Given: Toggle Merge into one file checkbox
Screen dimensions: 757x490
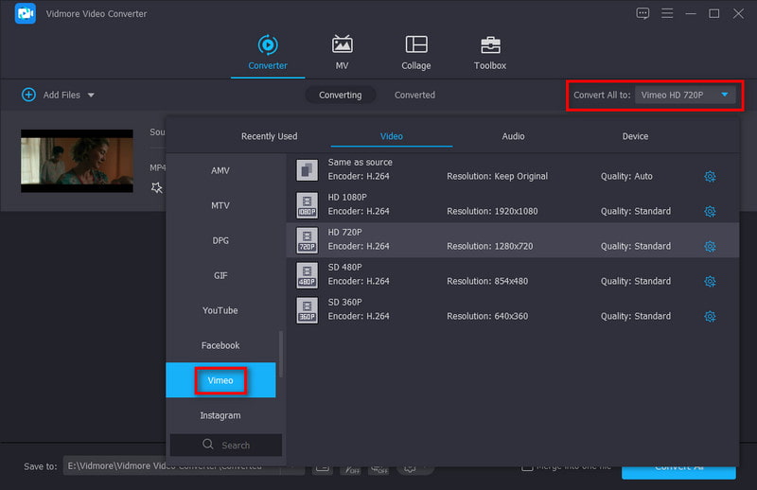Looking at the screenshot, I should pyautogui.click(x=527, y=466).
